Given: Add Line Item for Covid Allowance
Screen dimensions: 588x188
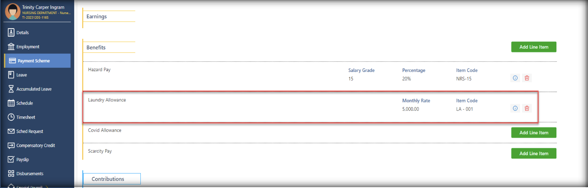Looking at the screenshot, I should coord(533,133).
